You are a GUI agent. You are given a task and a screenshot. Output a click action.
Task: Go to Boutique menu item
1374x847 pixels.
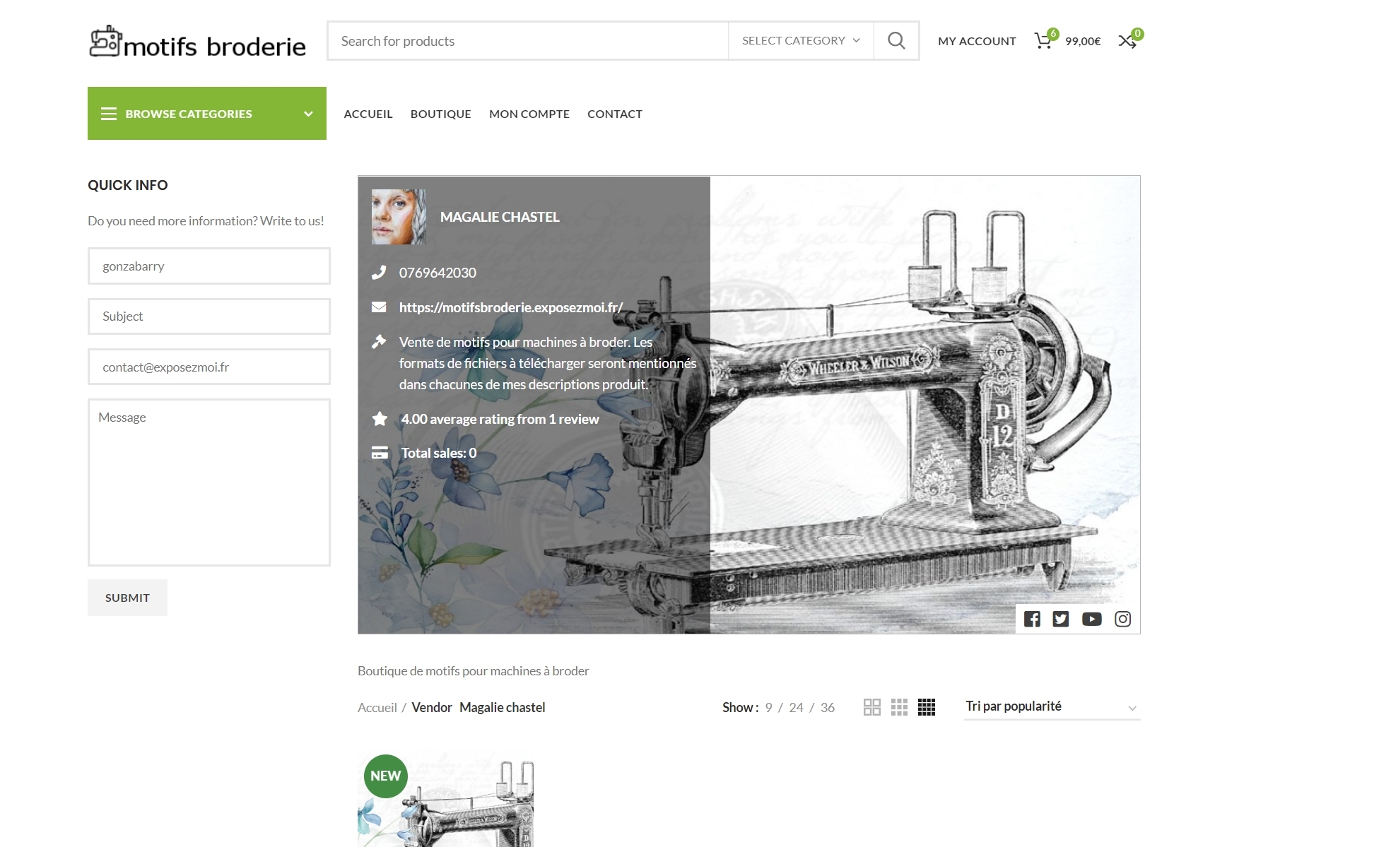tap(440, 114)
